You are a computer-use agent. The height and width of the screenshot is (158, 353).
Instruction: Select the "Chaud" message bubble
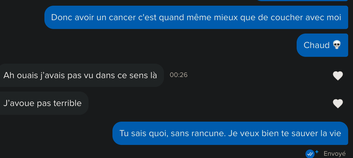coord(322,45)
